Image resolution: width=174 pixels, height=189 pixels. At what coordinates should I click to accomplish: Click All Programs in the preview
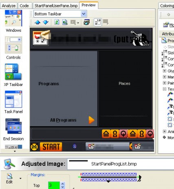click(63, 120)
